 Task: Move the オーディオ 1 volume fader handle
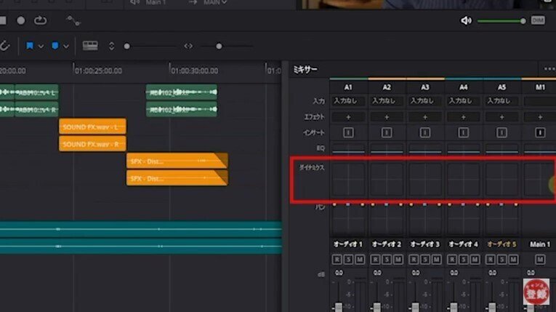pos(339,308)
